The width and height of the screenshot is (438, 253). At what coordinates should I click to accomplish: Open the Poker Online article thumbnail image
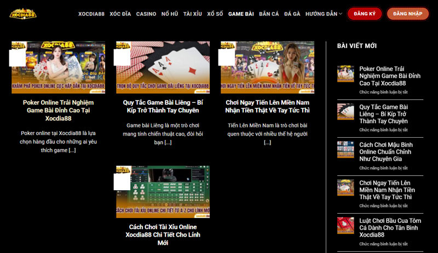[x=59, y=67]
